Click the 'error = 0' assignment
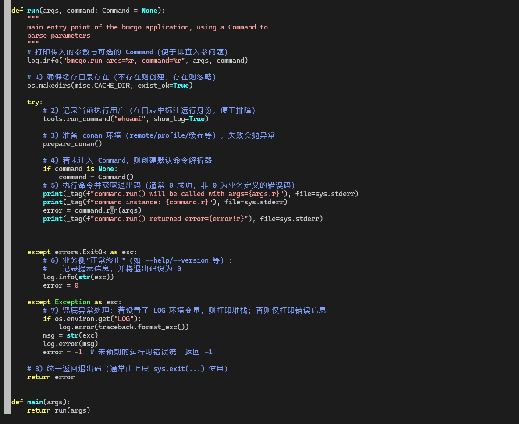Image resolution: width=519 pixels, height=424 pixels. pos(60,285)
